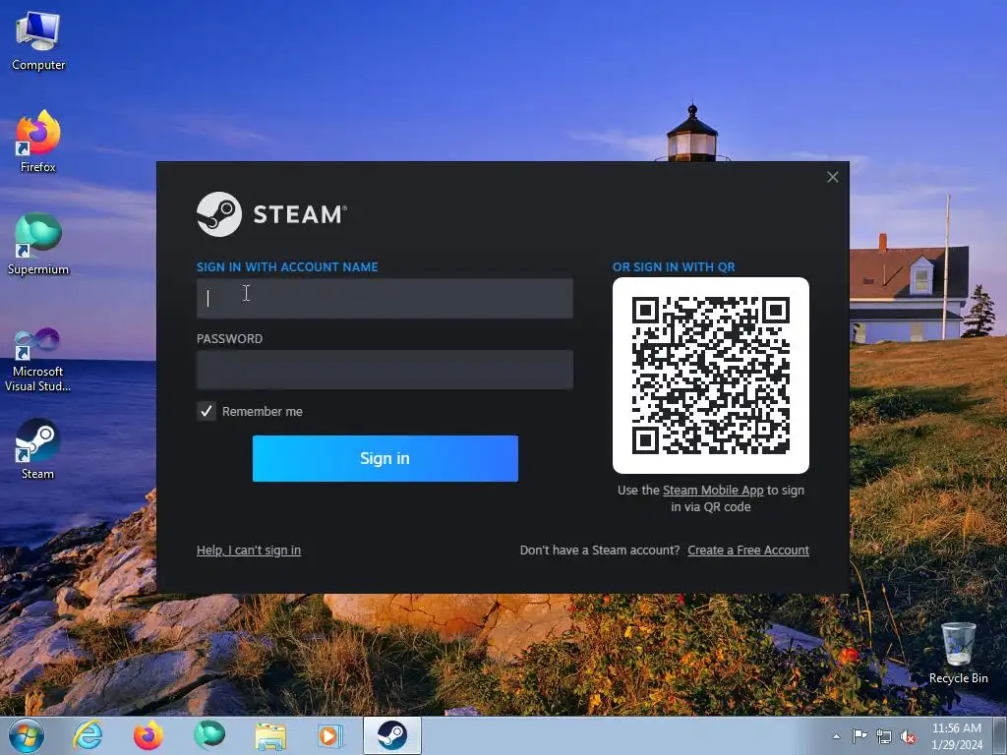Launch Internet Explorer from the taskbar
Viewport: 1007px width, 755px height.
pos(88,735)
